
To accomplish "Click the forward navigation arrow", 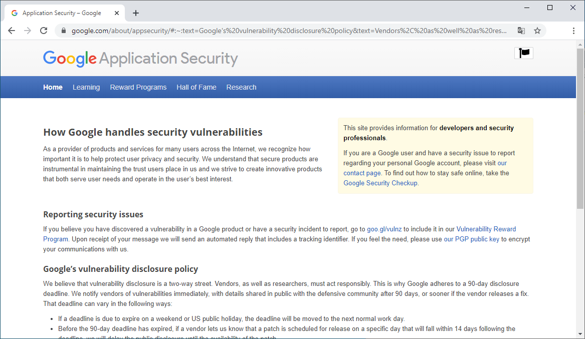I will click(28, 31).
